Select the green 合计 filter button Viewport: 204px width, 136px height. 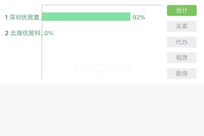click(182, 10)
